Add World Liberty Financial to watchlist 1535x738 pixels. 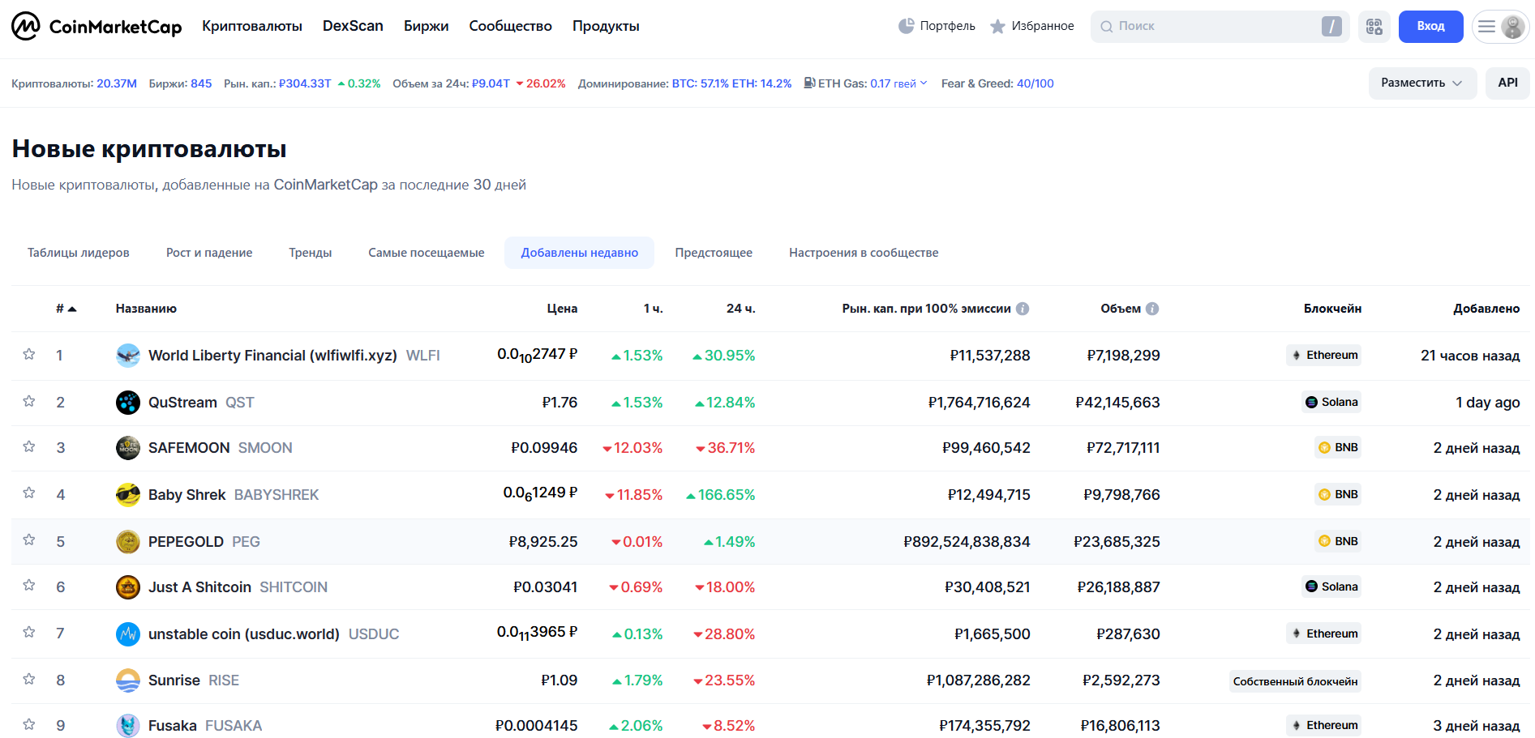pyautogui.click(x=29, y=355)
